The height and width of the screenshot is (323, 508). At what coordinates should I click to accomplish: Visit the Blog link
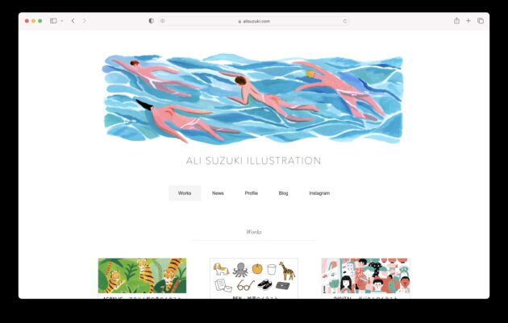click(283, 193)
